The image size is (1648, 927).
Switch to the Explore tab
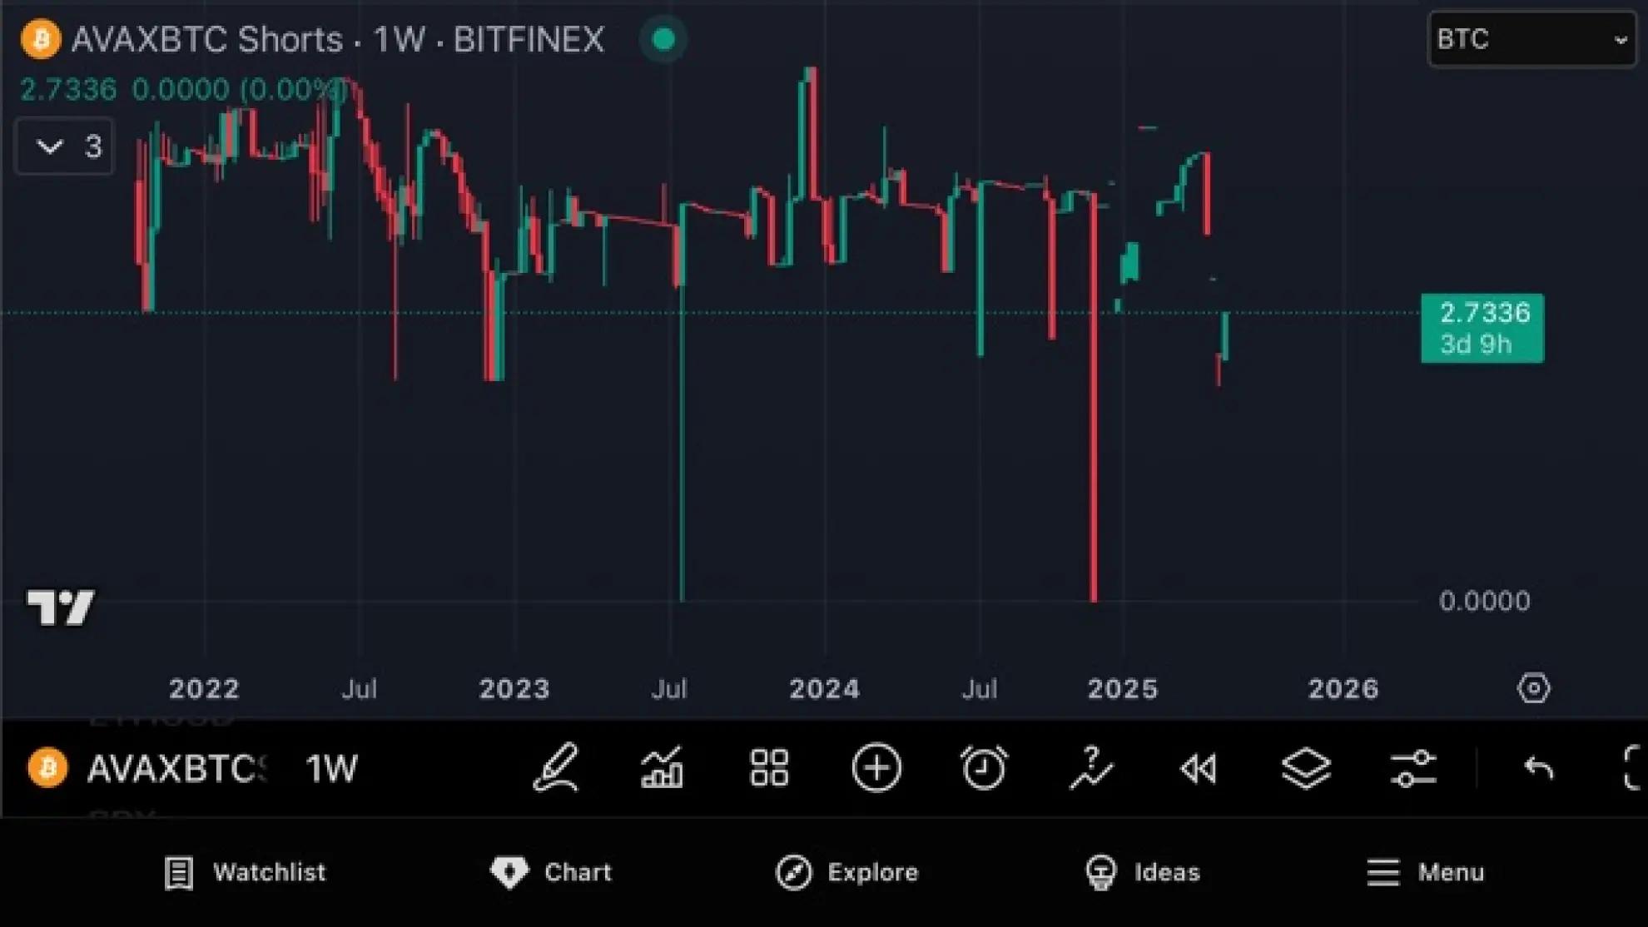pyautogui.click(x=847, y=872)
